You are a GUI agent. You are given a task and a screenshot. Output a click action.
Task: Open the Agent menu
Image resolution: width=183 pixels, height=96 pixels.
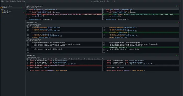(19, 1)
